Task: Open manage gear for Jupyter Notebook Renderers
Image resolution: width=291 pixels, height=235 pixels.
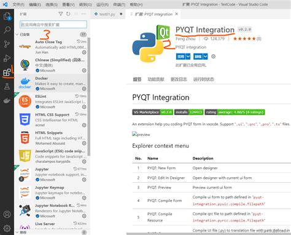Action: click(x=84, y=216)
